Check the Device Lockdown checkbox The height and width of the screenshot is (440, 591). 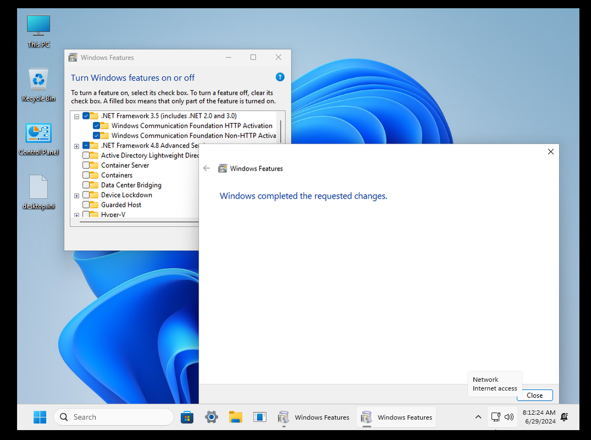[x=86, y=195]
